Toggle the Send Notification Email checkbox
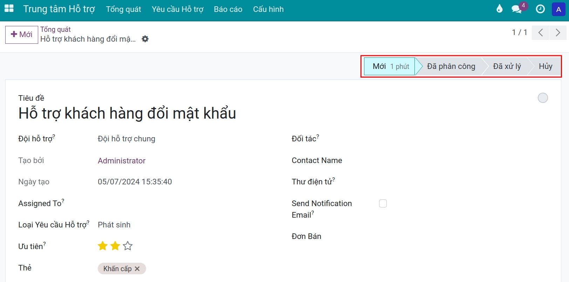Screen dimensions: 569x282 [x=383, y=203]
